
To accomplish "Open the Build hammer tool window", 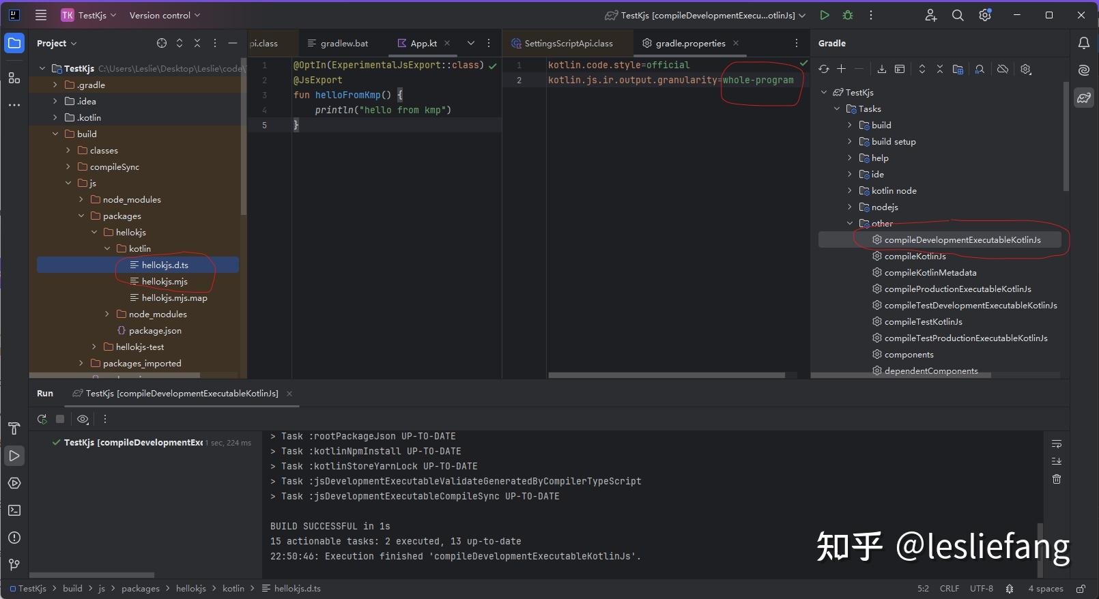I will (14, 428).
